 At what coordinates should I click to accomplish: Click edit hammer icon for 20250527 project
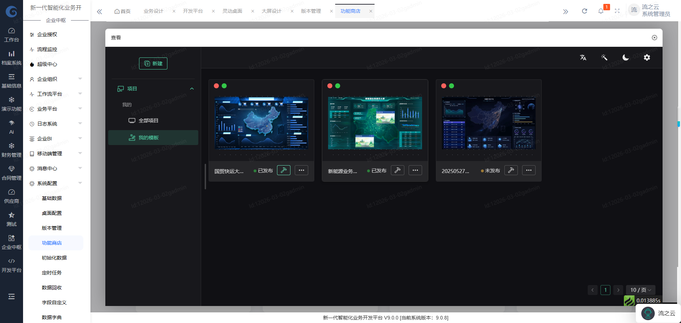511,170
